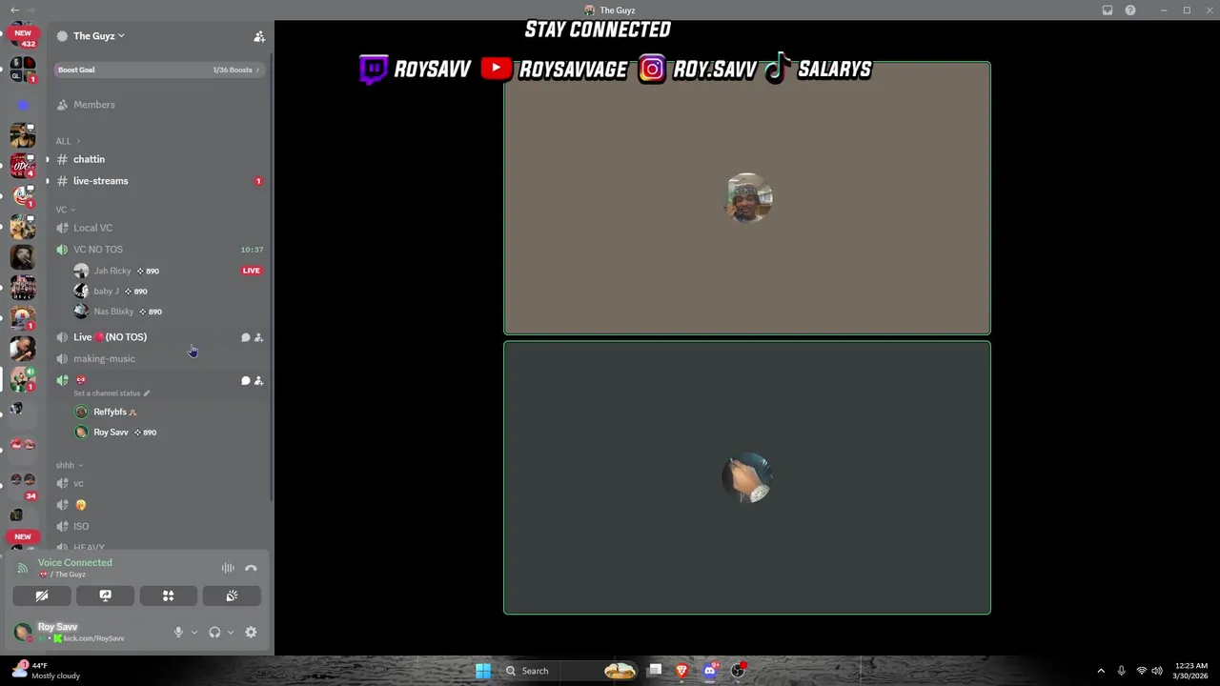Mute the microphone

pos(178,633)
